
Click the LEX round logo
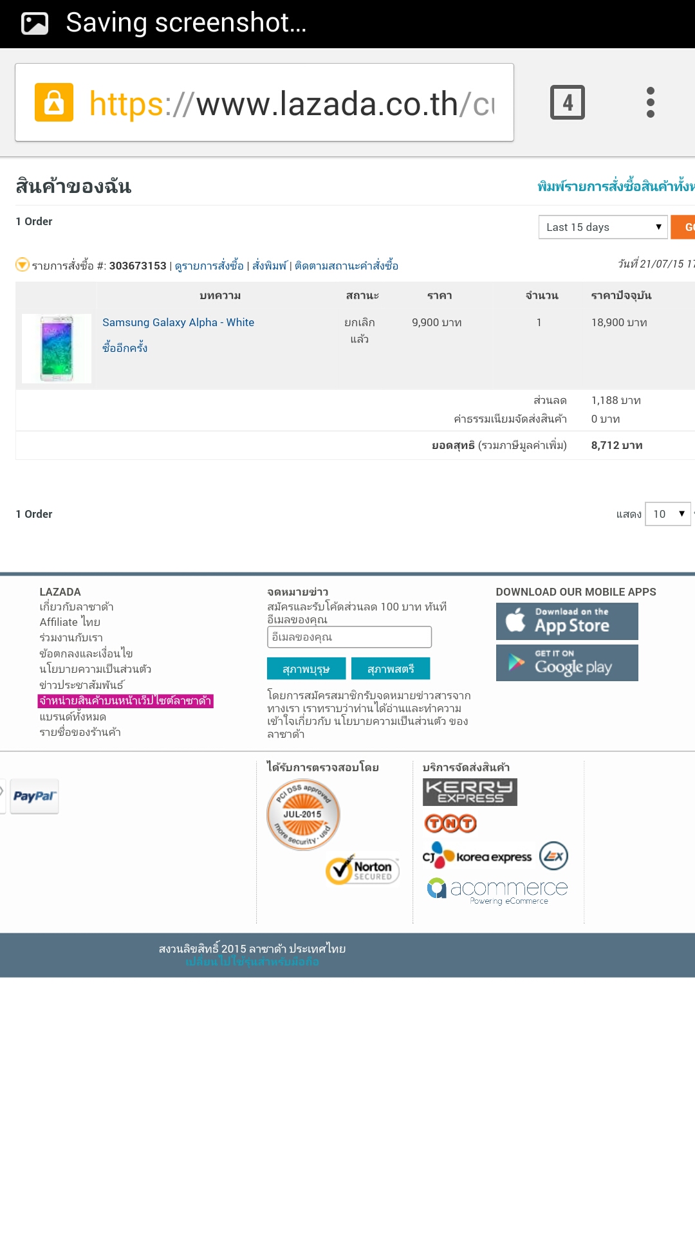tap(553, 855)
